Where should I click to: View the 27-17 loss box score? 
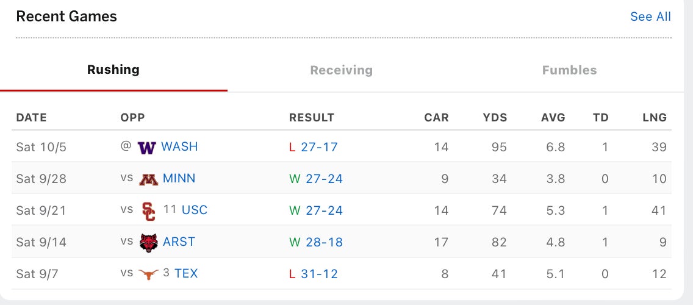pos(319,147)
